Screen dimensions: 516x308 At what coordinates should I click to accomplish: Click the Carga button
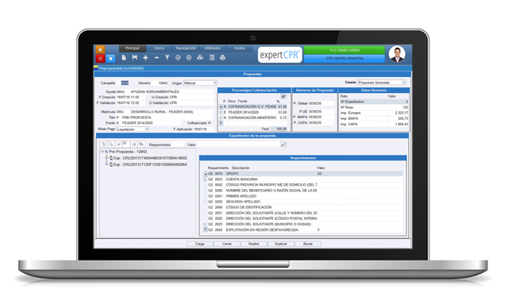pyautogui.click(x=200, y=244)
